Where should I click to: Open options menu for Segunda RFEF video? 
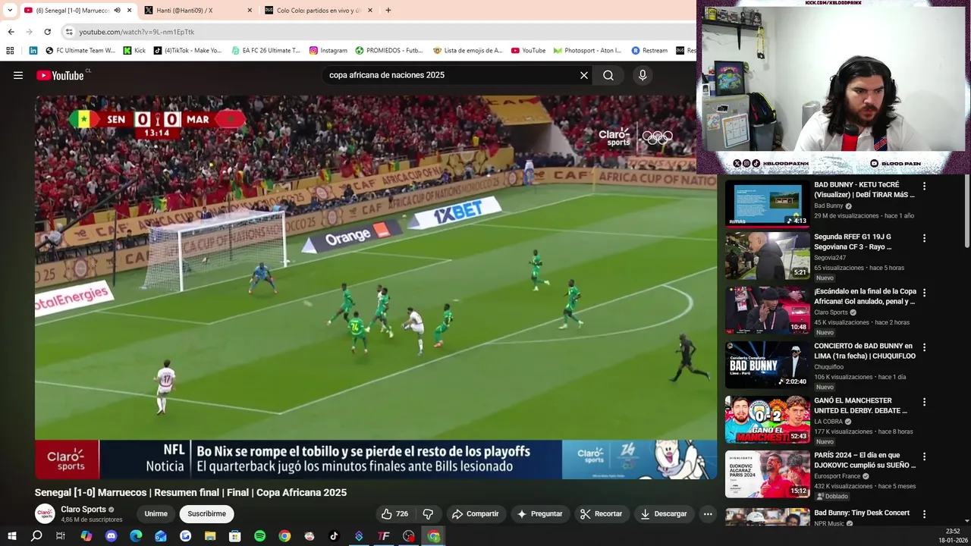point(924,238)
